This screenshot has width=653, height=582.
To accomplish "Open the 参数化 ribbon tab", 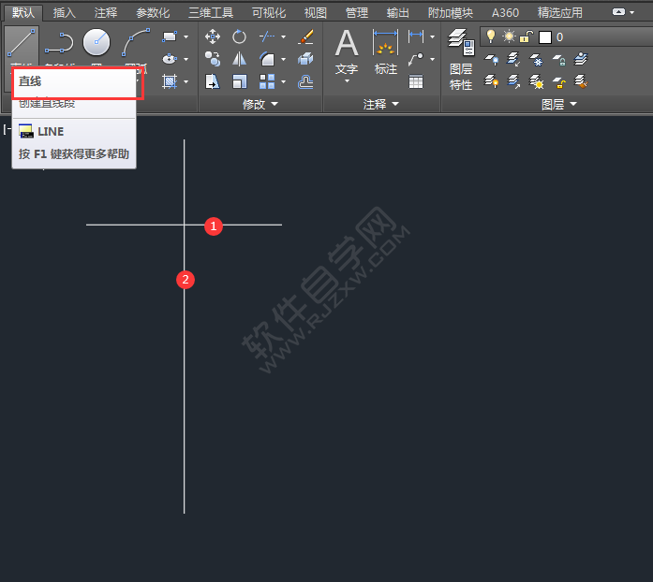I will 153,13.
